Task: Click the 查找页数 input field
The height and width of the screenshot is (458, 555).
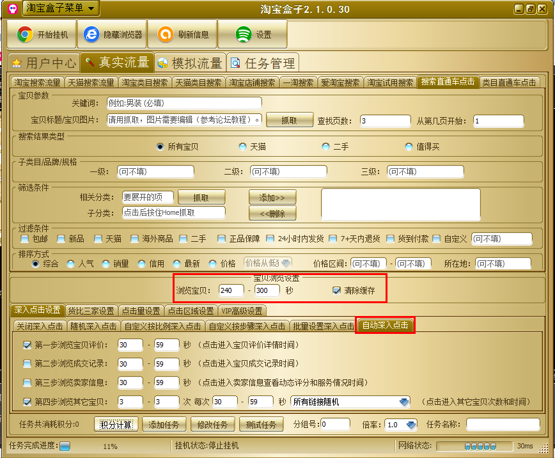Action: 386,121
